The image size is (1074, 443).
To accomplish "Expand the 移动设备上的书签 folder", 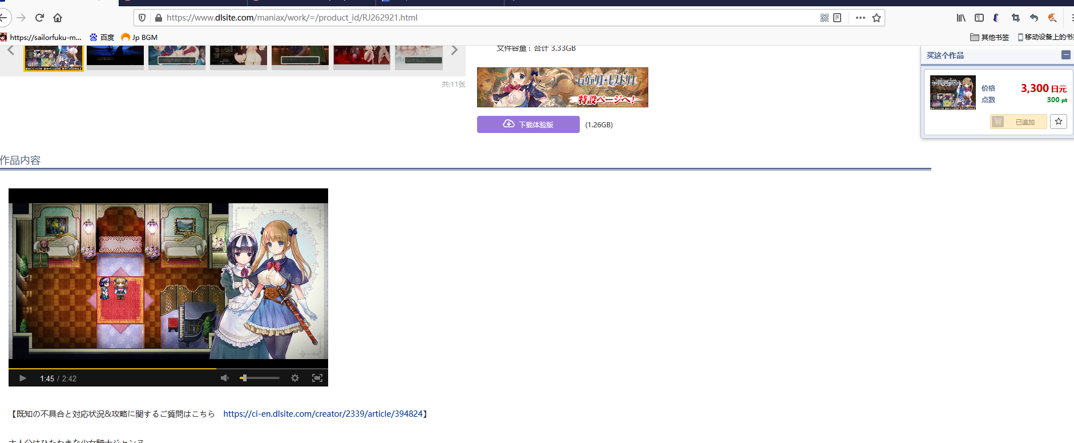I will pos(1045,37).
